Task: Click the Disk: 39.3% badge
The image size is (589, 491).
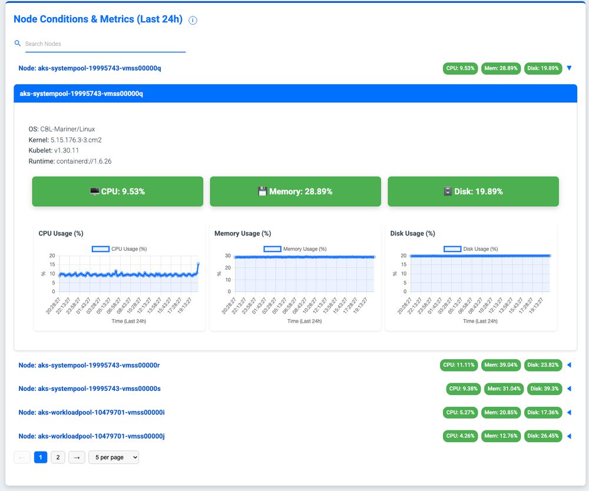Action: coord(544,389)
